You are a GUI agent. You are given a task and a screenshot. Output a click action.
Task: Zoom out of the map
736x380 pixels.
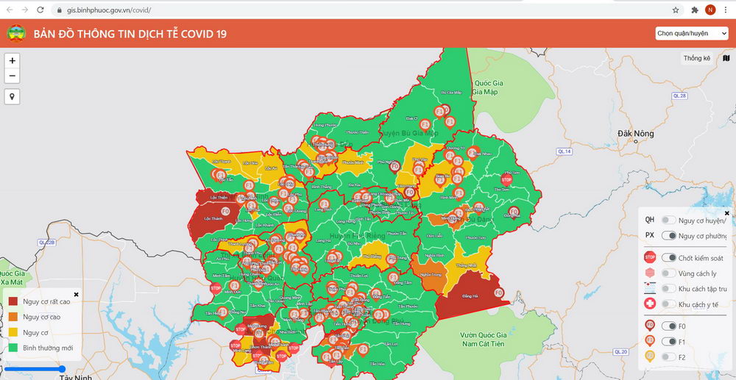(x=13, y=76)
